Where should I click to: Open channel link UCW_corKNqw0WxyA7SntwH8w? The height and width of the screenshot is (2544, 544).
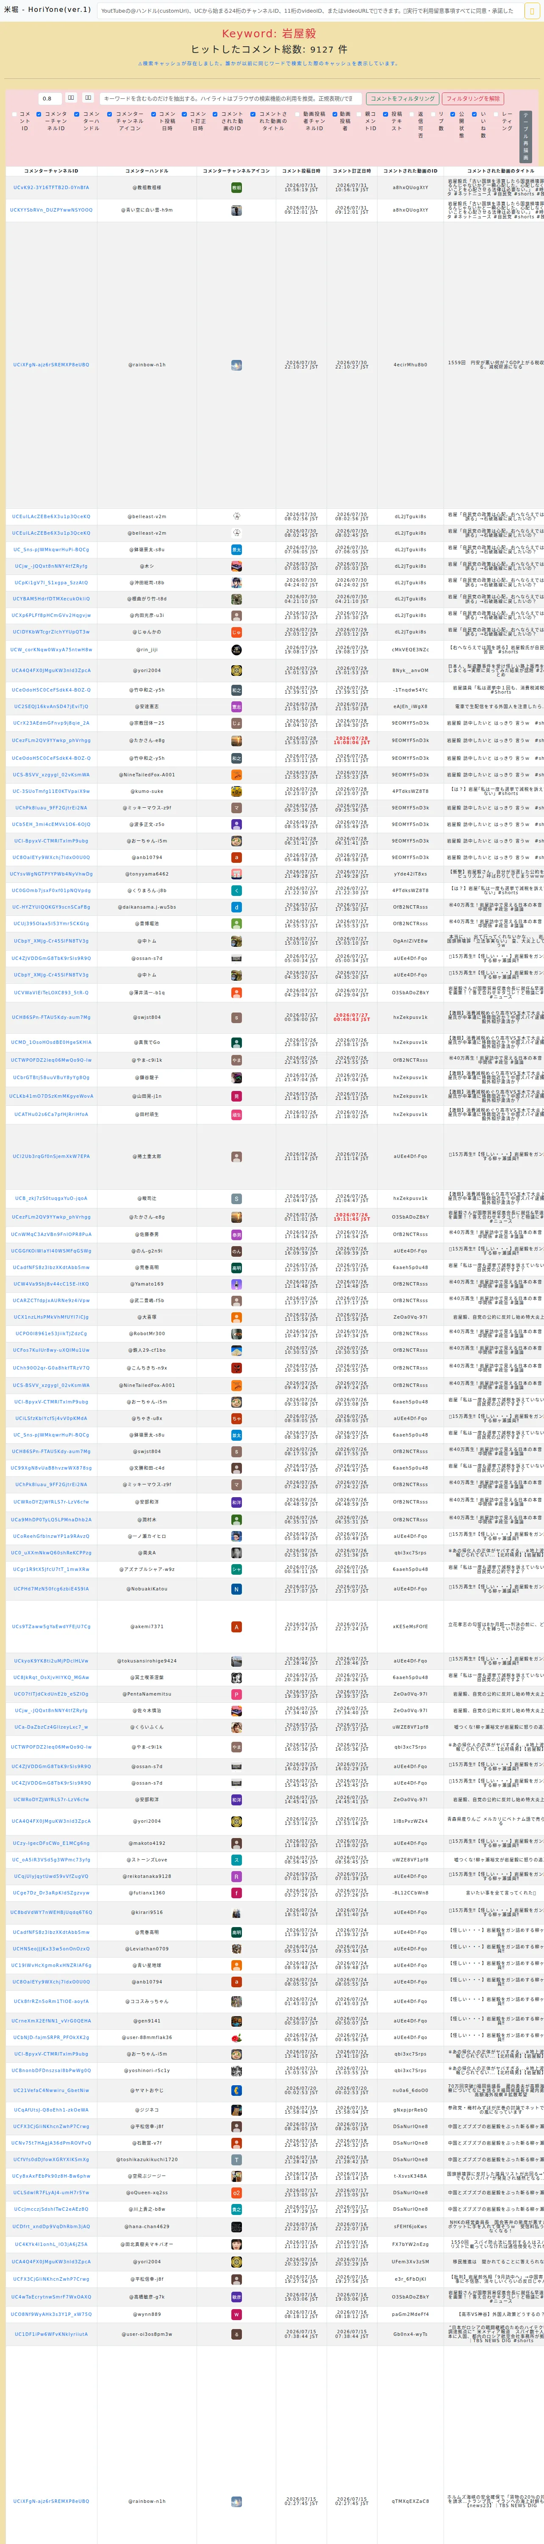point(51,650)
